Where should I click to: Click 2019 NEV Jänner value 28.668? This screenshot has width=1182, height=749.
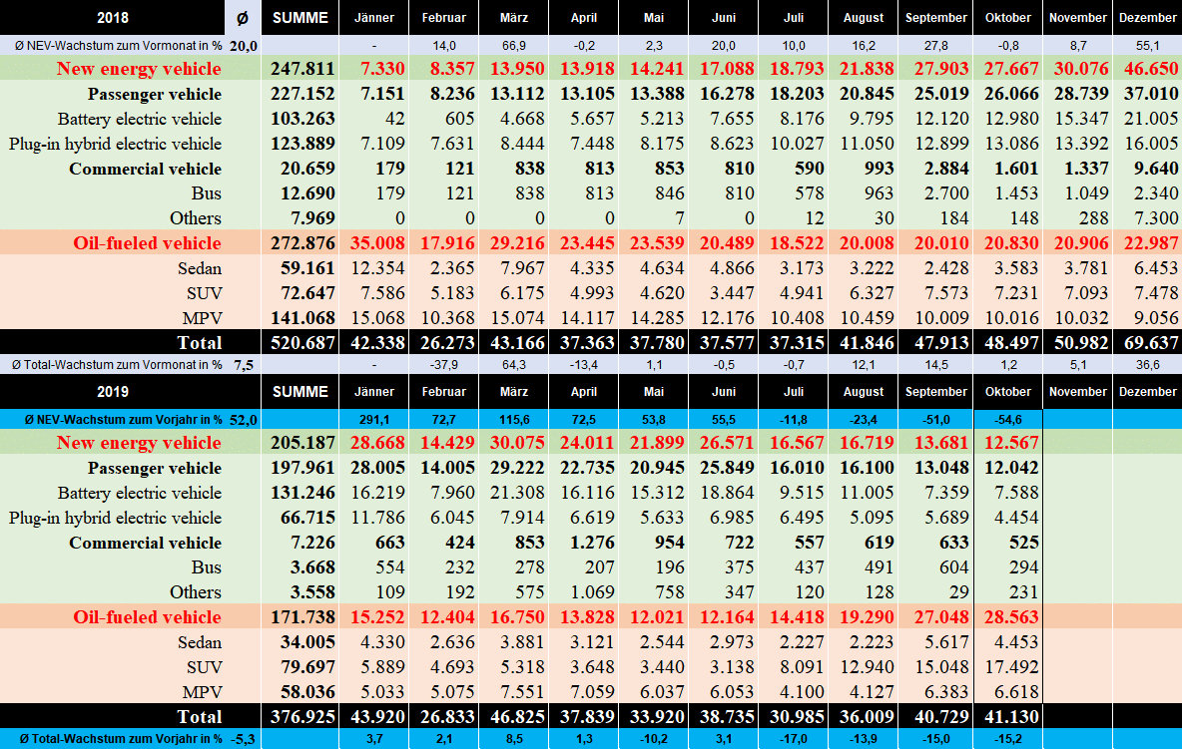click(377, 443)
